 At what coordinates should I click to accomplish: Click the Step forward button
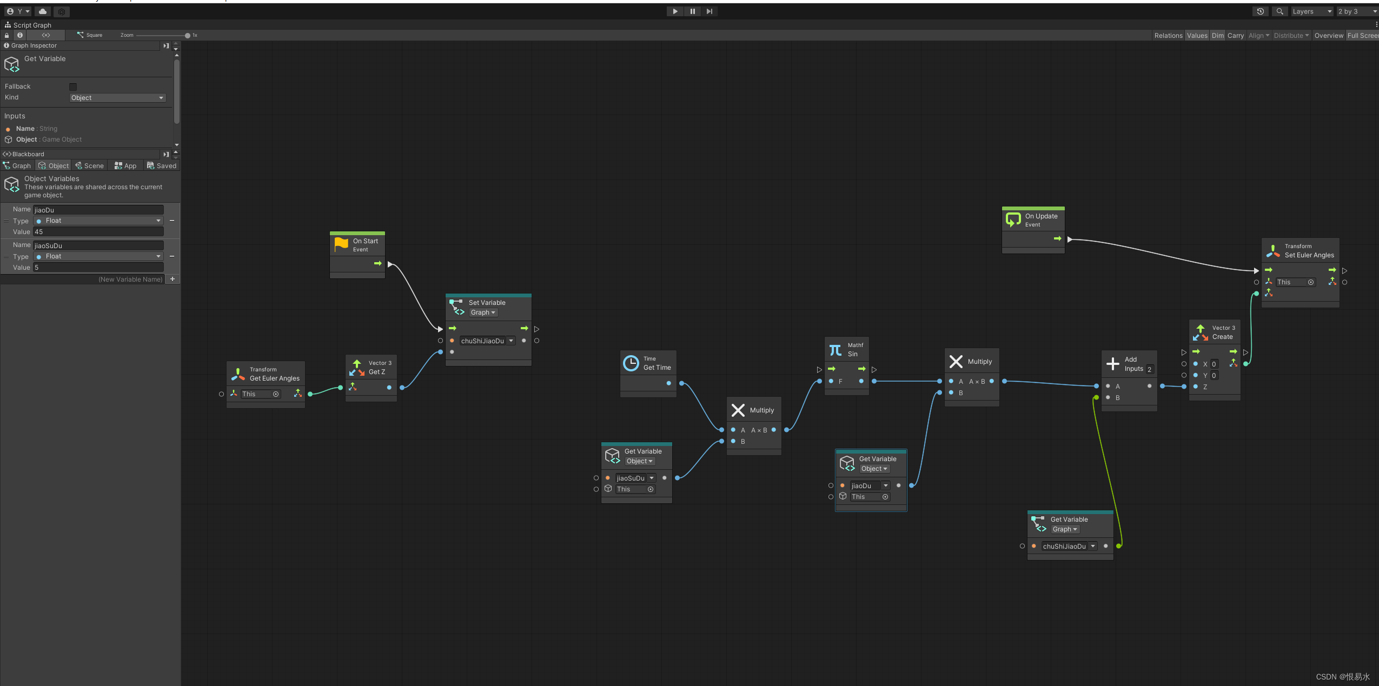710,11
